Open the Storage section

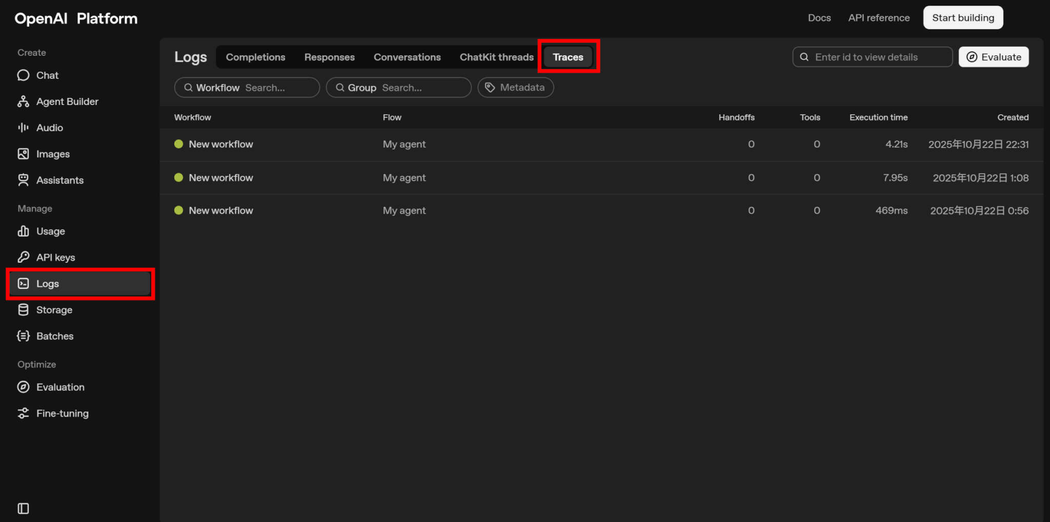[x=54, y=310]
